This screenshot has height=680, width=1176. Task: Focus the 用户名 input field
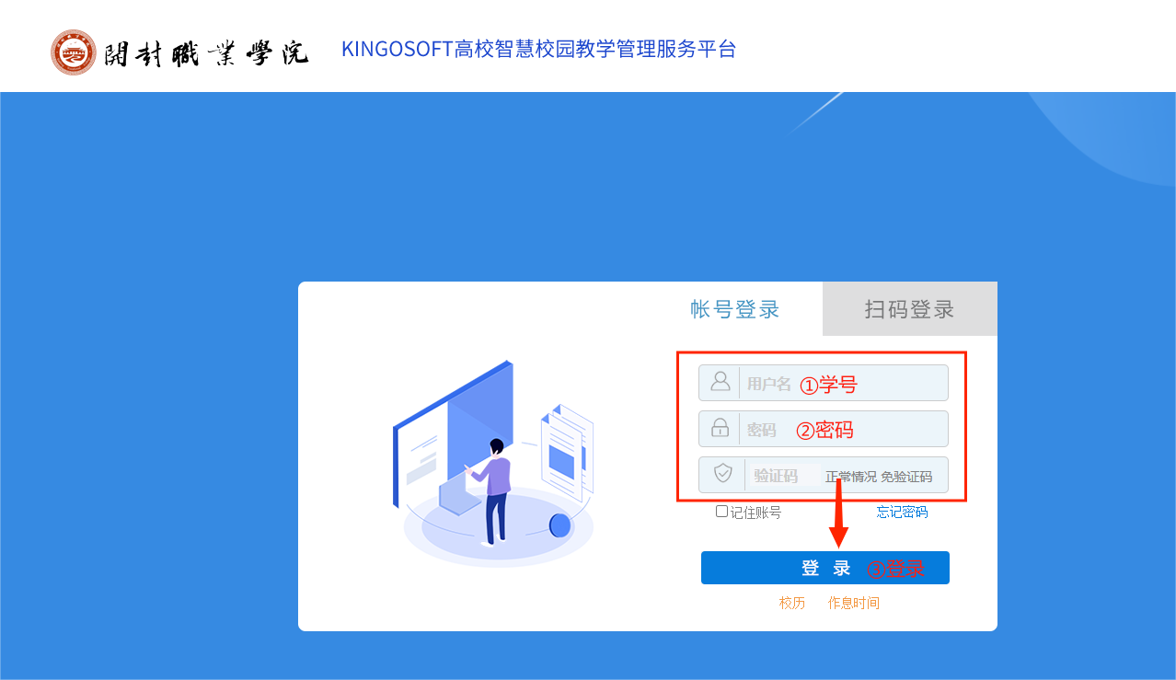(x=824, y=383)
